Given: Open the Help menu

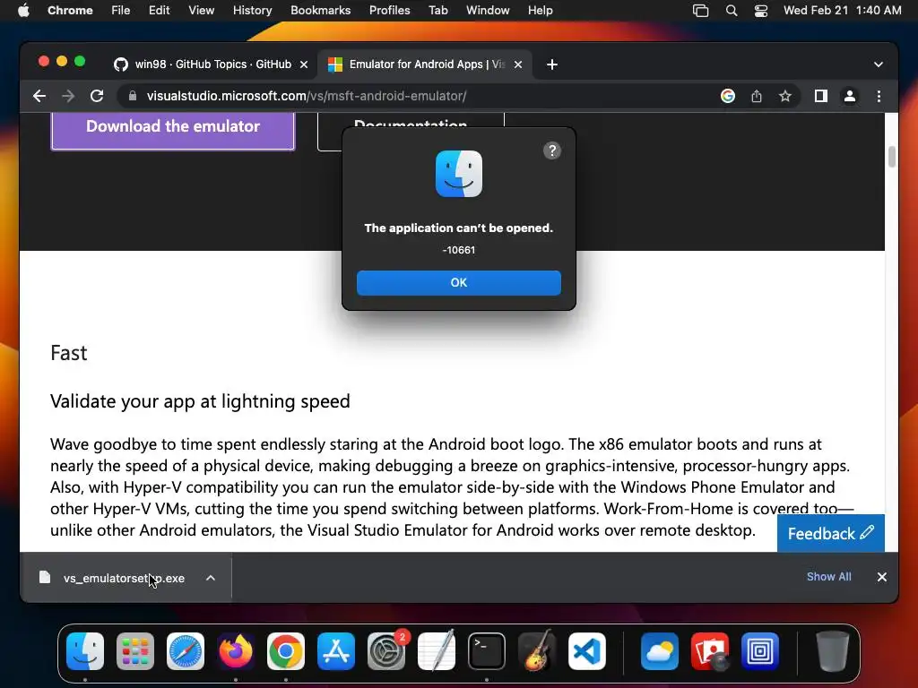Looking at the screenshot, I should click(540, 11).
